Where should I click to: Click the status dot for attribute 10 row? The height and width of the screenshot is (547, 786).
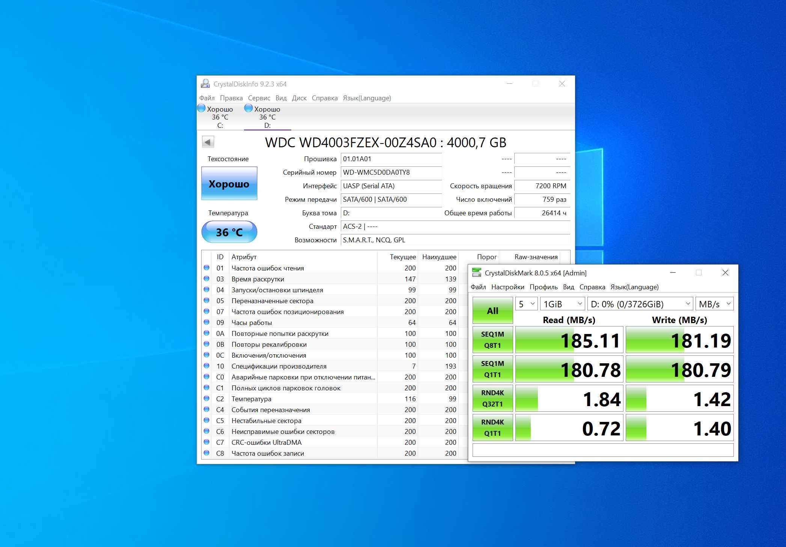tap(206, 366)
